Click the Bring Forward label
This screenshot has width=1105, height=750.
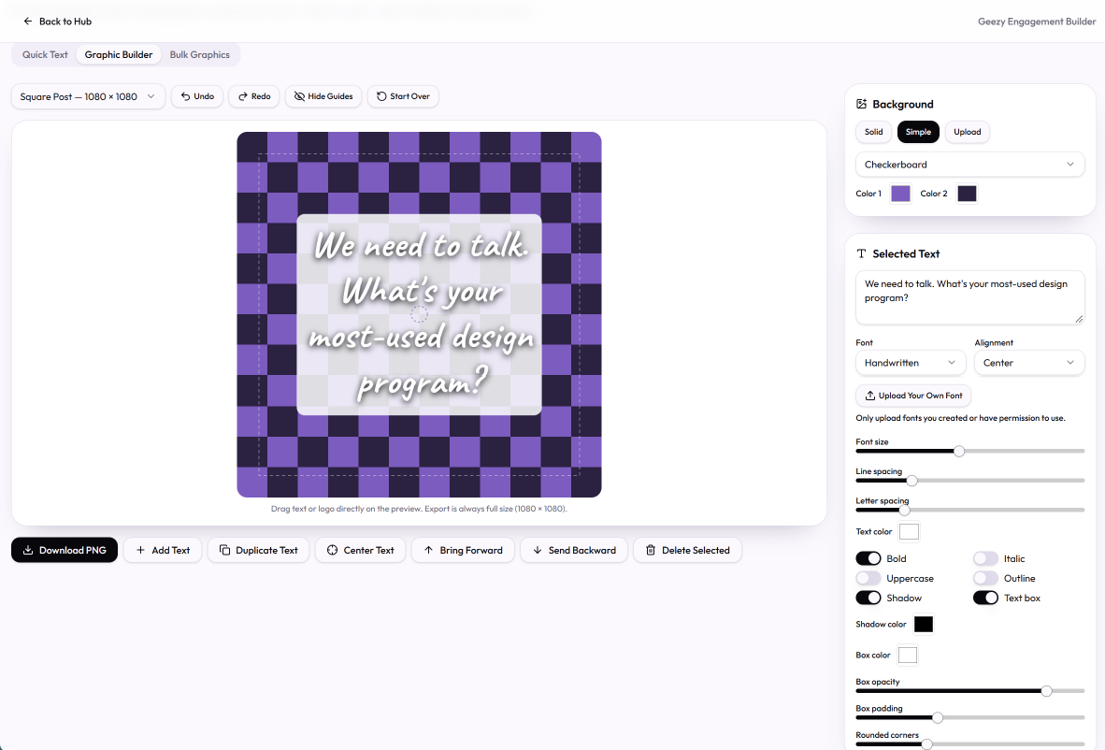coord(471,551)
